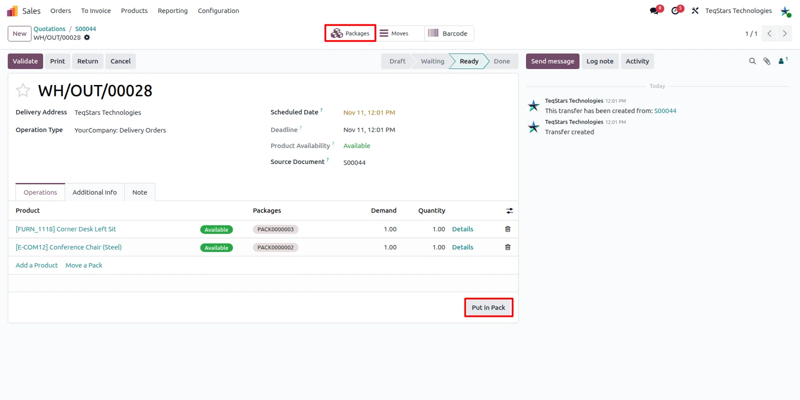Click the Return button
The height and width of the screenshot is (400, 800).
point(87,61)
